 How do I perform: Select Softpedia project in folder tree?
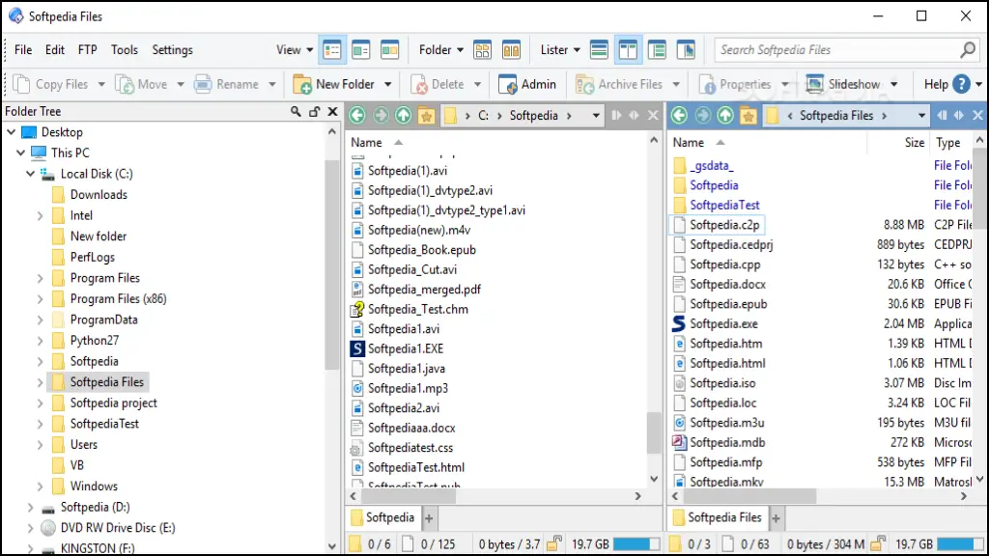pos(114,403)
